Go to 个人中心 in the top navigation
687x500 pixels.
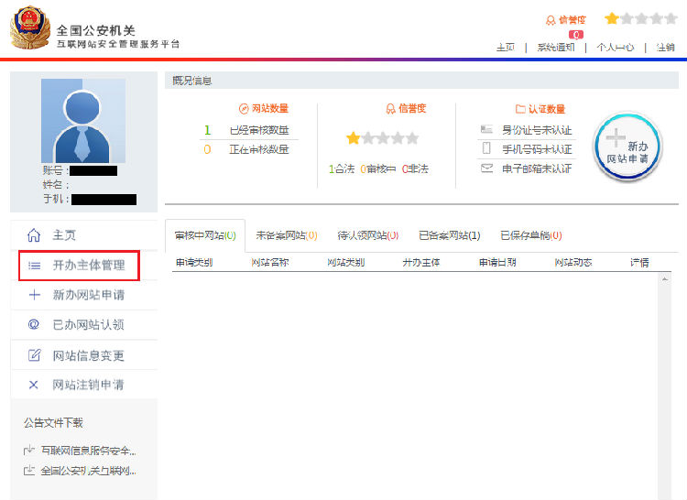pos(615,48)
